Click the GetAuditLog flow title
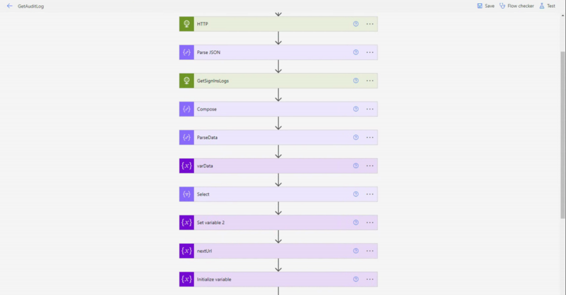Viewport: 566px width, 295px height. click(x=31, y=6)
